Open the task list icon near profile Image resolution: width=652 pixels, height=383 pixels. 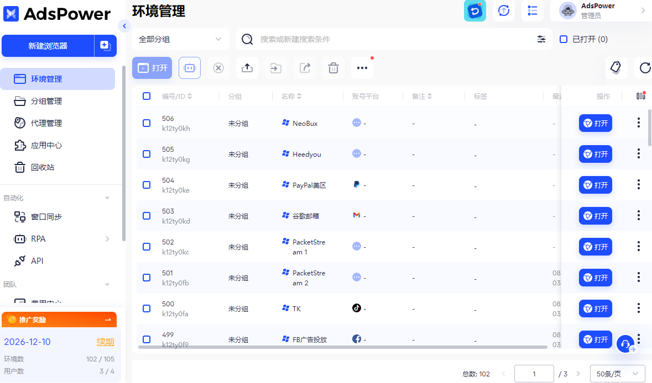click(532, 11)
